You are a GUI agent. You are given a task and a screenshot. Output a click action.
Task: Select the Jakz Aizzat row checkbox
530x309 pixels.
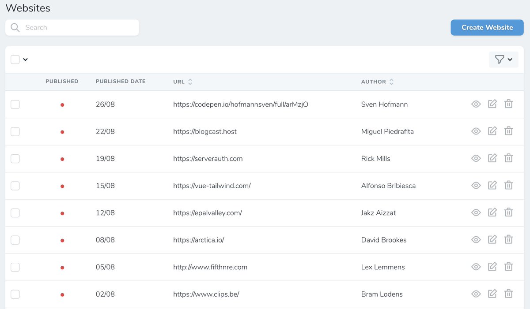15,213
